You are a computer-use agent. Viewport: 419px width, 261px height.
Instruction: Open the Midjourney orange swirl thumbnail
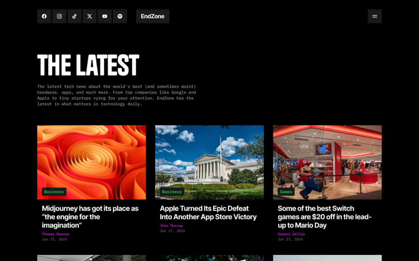click(x=91, y=162)
